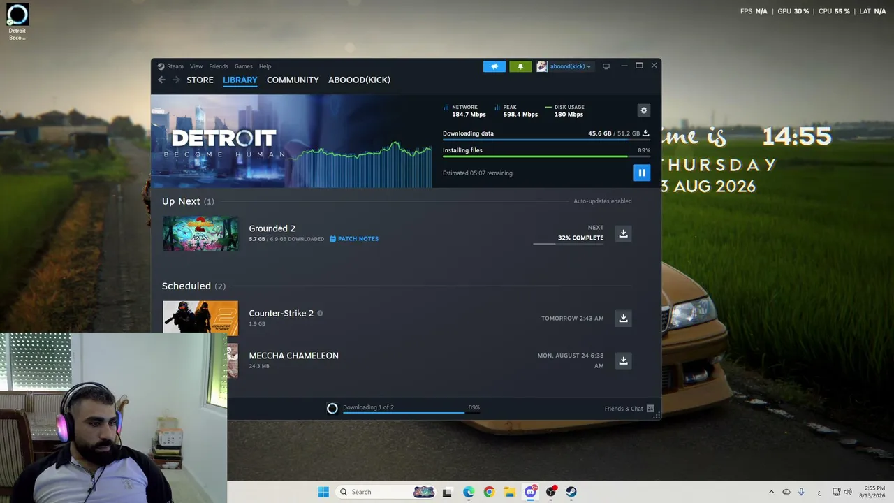Click the microphone icon in system tray

(x=801, y=492)
